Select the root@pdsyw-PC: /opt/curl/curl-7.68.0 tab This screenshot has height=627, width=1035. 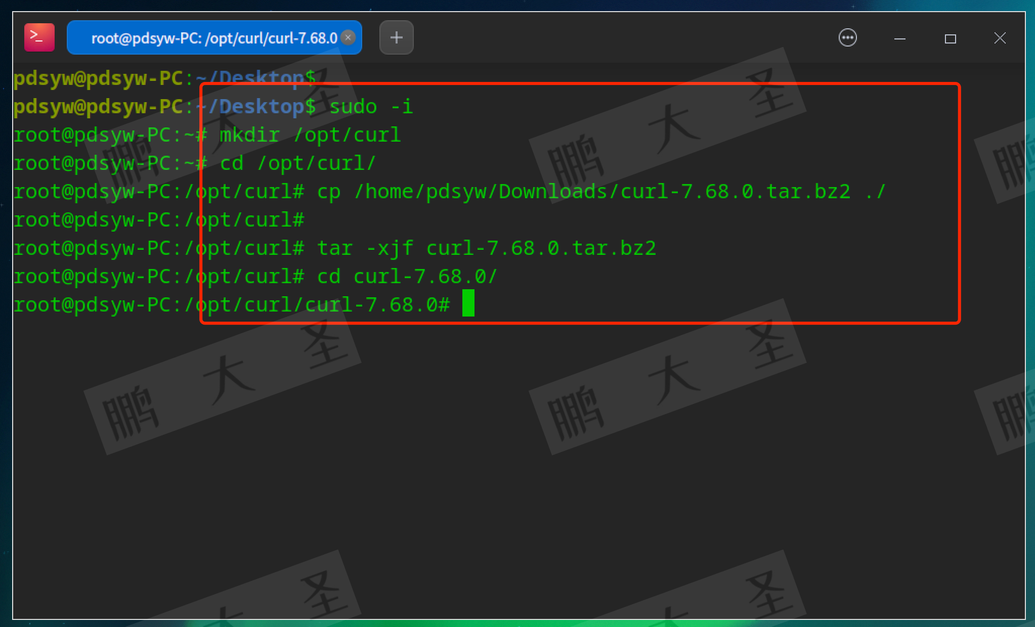click(x=213, y=38)
